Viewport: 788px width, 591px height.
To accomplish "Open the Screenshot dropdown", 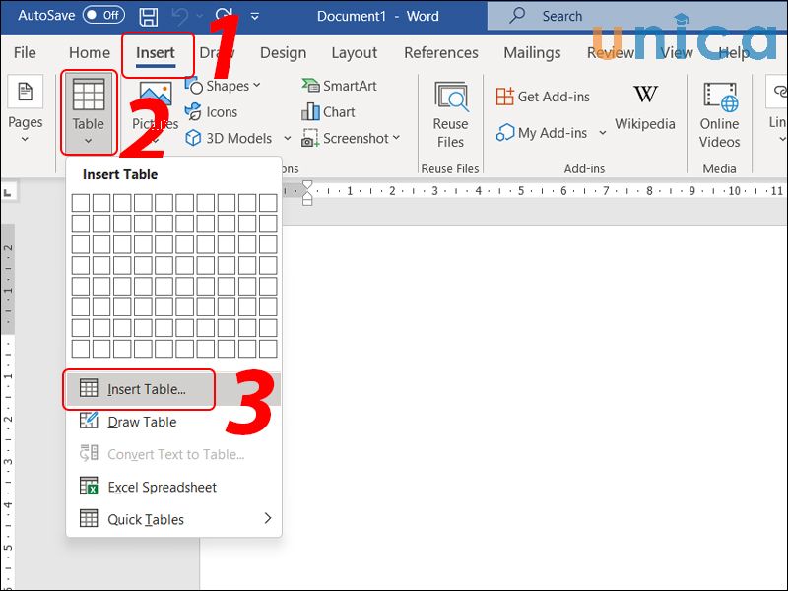I will point(351,138).
